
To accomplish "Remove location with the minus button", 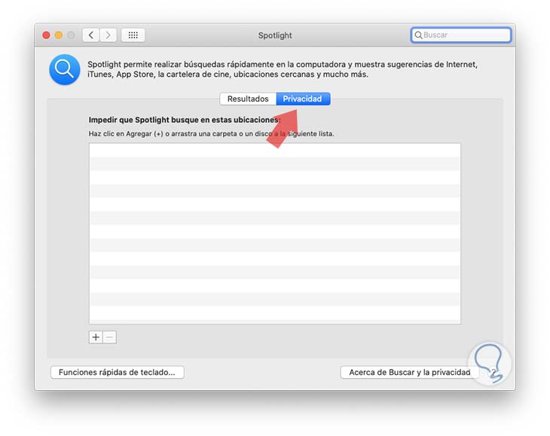I will [x=109, y=337].
